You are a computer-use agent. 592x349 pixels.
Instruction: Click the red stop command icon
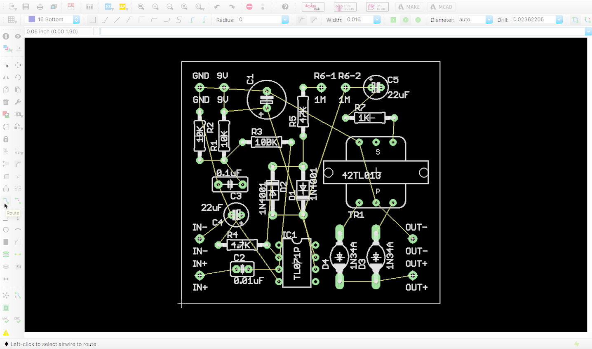(x=249, y=7)
